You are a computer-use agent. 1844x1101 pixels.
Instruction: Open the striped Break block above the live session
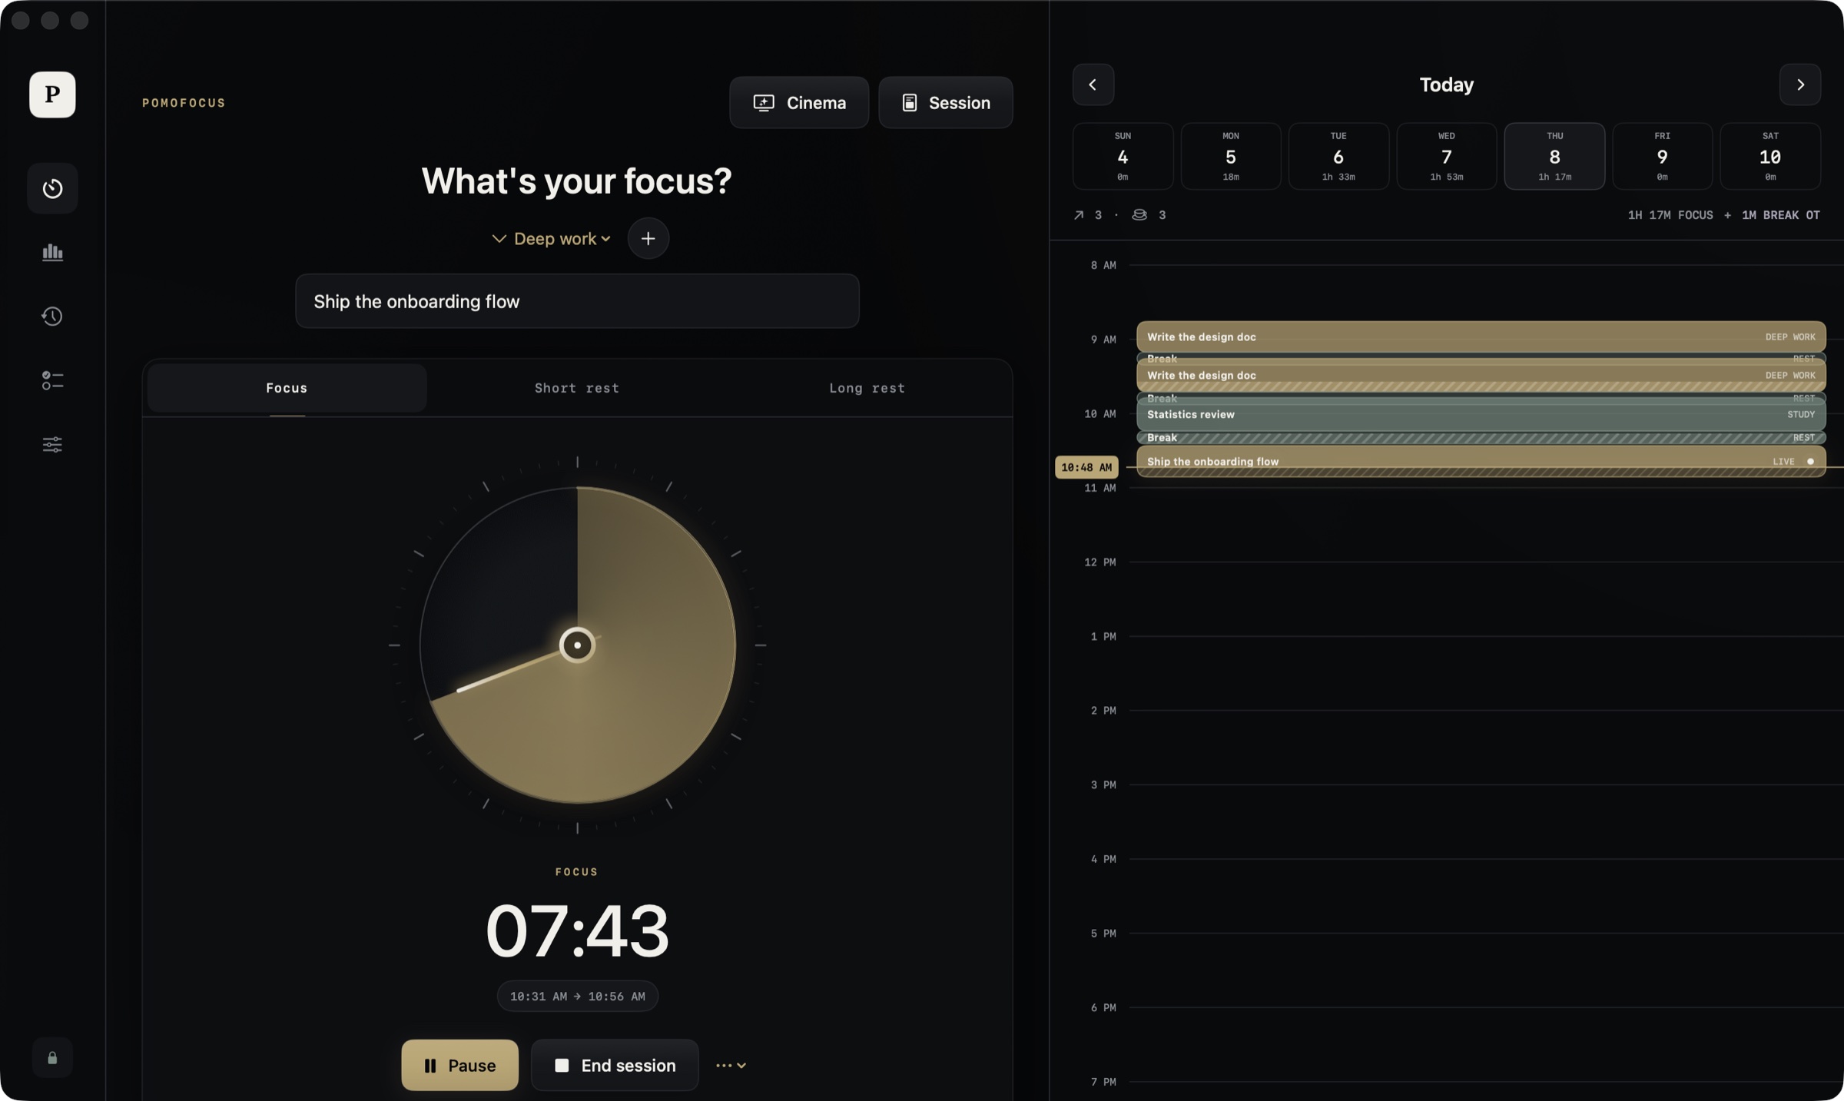1481,437
